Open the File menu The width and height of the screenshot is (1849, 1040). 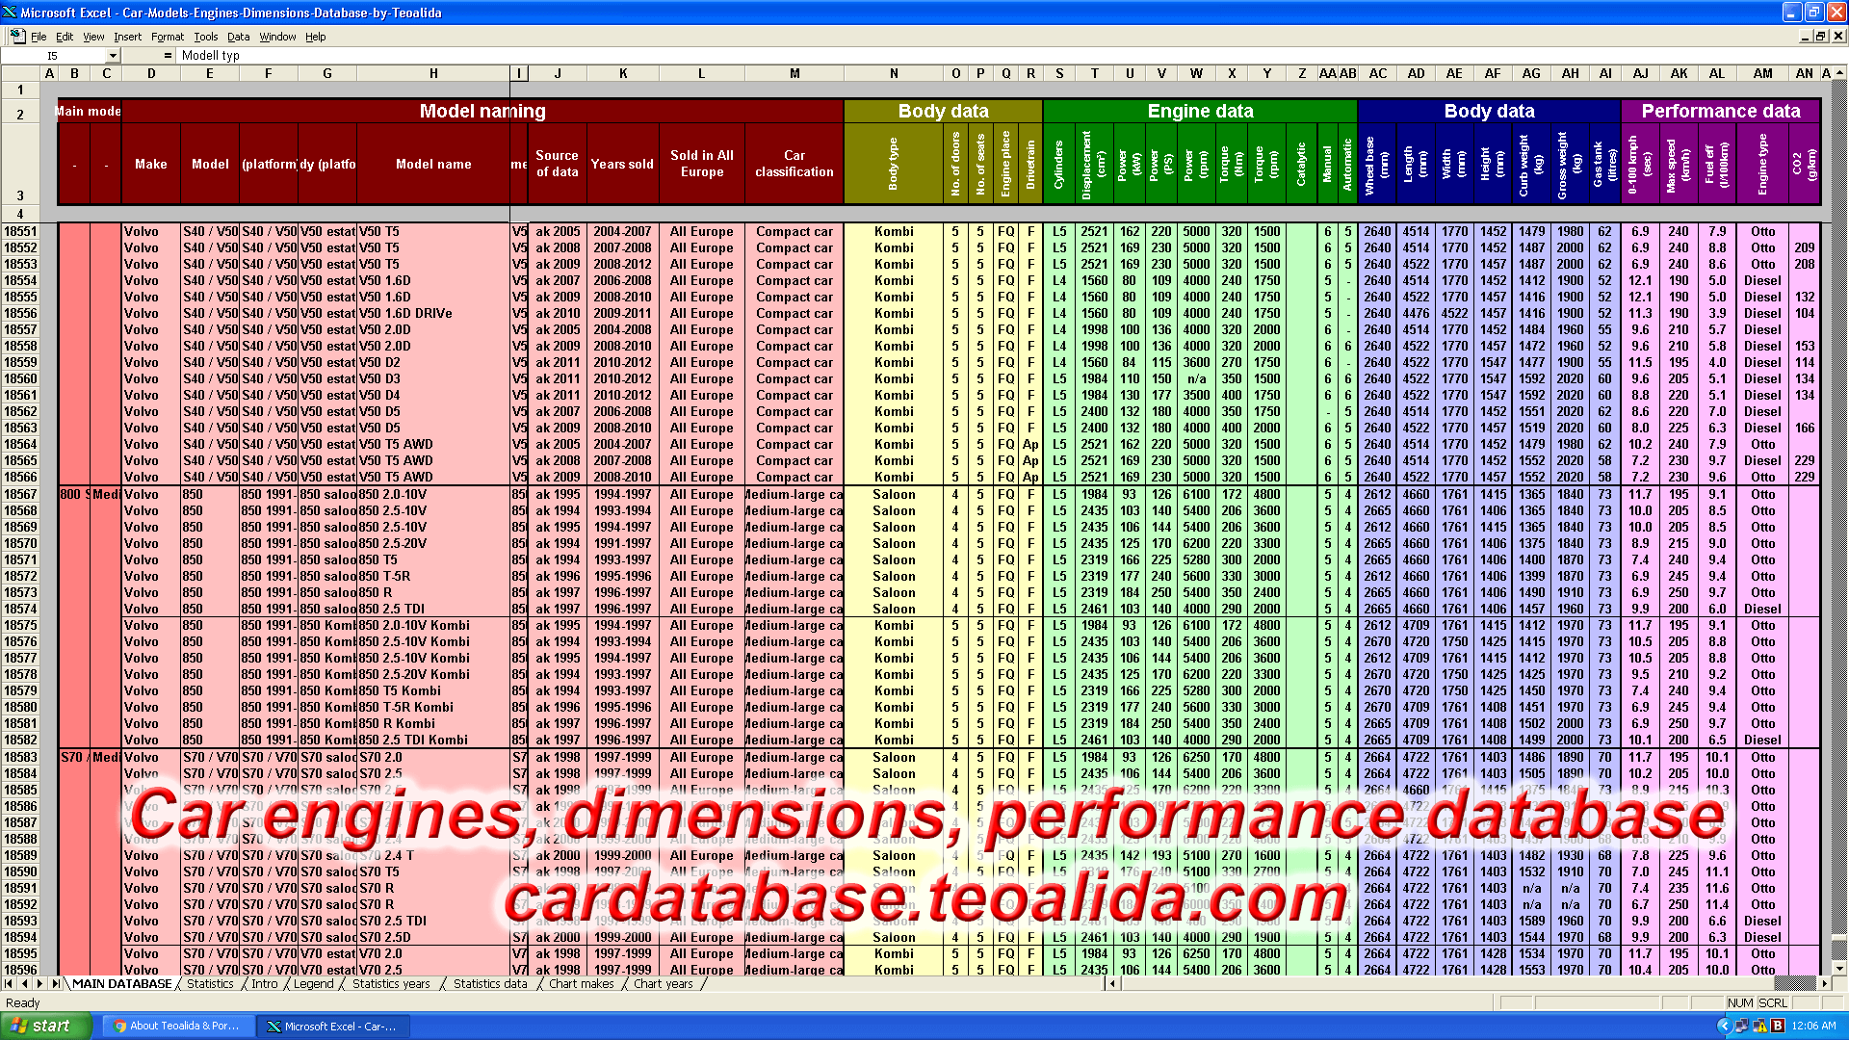tap(39, 37)
